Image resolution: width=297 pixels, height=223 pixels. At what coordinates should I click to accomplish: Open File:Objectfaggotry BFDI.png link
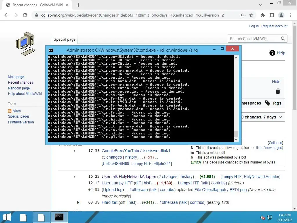(220, 190)
